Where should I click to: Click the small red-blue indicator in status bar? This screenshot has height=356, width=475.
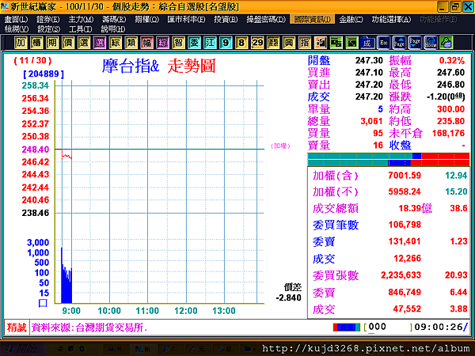coord(346,328)
